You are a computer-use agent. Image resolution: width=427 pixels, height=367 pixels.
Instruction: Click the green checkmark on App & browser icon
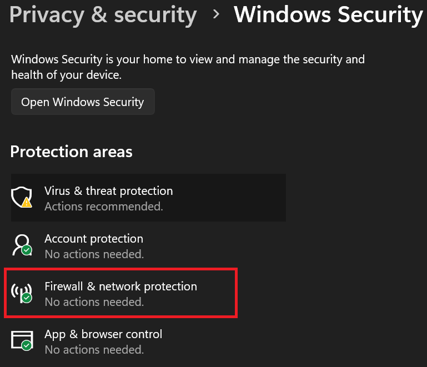point(27,346)
